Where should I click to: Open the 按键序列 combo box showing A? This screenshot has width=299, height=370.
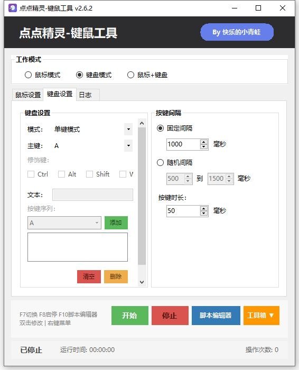click(x=64, y=223)
